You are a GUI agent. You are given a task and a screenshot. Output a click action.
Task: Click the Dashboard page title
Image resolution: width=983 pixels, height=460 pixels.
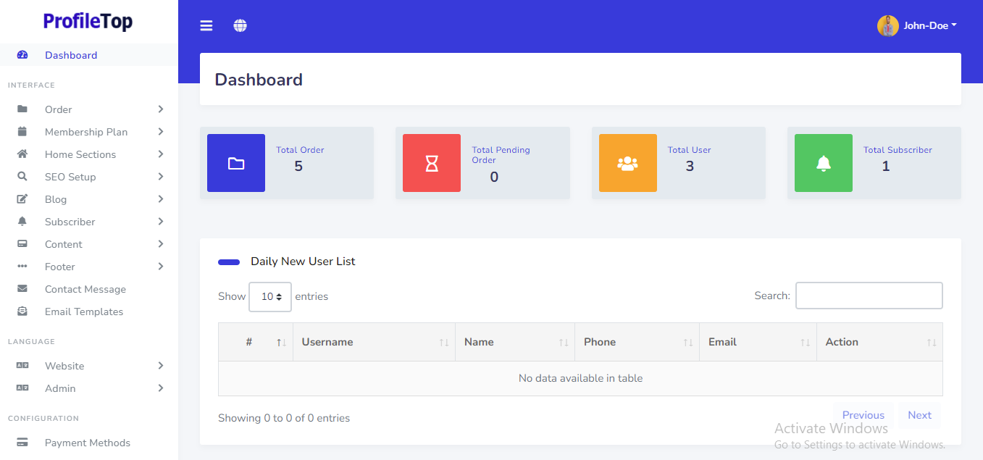(259, 80)
